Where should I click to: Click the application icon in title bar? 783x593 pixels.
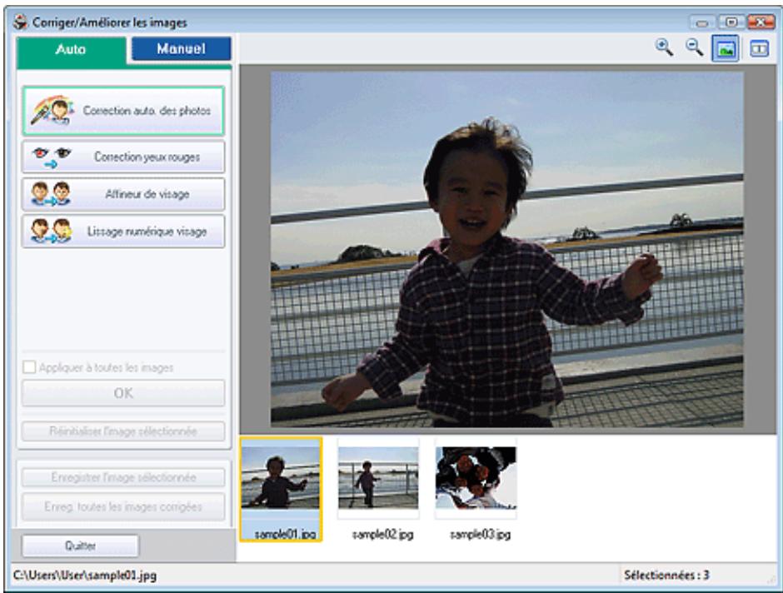(x=21, y=22)
